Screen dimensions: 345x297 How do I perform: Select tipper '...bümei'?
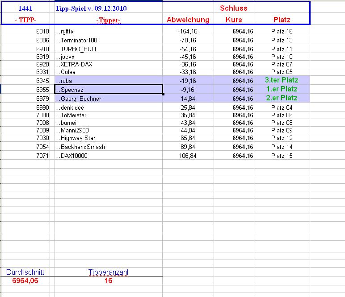tap(66, 123)
